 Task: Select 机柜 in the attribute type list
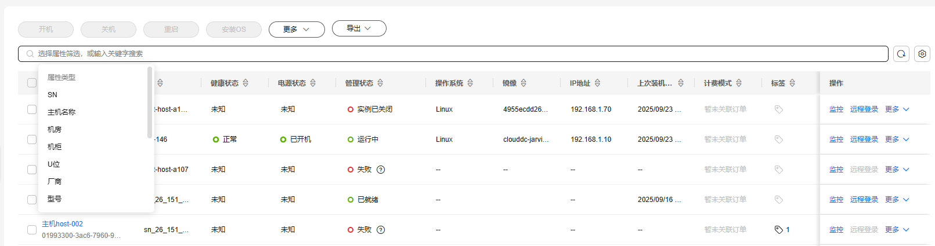[x=55, y=147]
